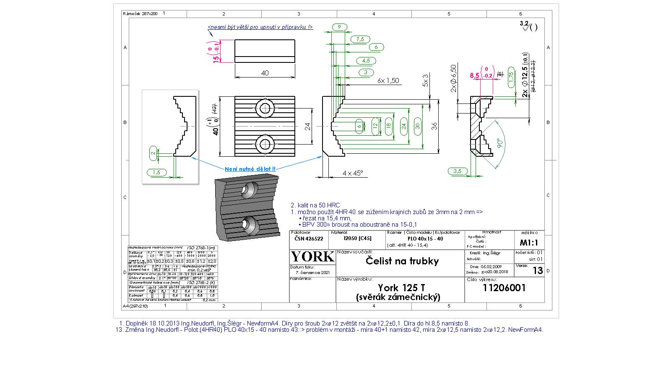Click the YORK logo in title block
This screenshot has width=666, height=380.
[x=312, y=257]
